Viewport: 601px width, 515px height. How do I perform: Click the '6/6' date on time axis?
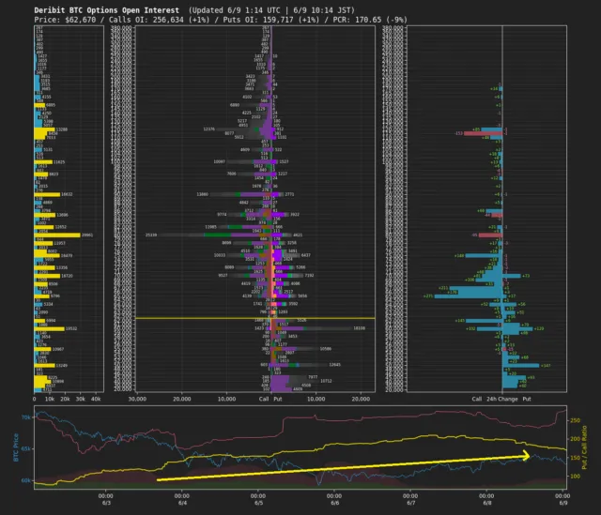[x=334, y=503]
